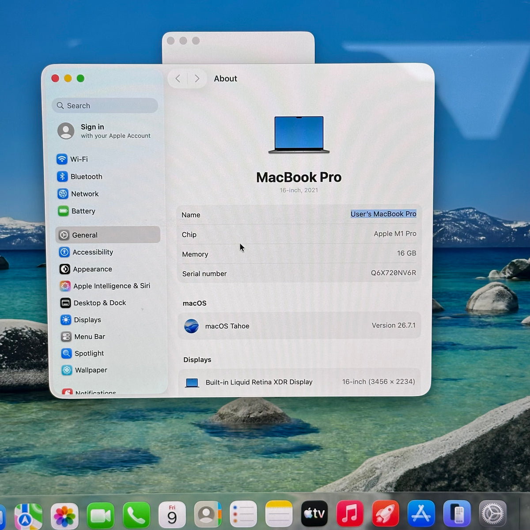Go forward using the right chevron
This screenshot has width=530, height=530.
tap(197, 79)
